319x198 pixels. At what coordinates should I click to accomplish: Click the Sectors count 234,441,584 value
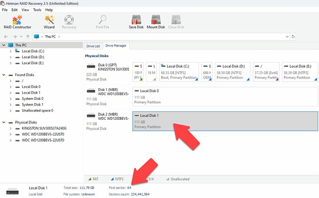pyautogui.click(x=140, y=194)
